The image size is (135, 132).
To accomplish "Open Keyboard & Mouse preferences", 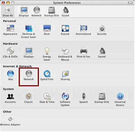I will click(65, 54).
